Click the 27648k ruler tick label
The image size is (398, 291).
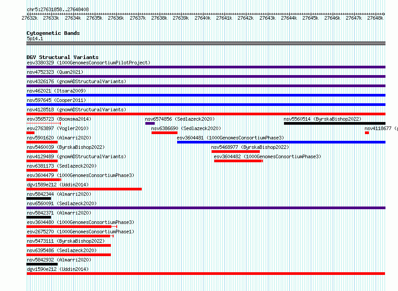pyautogui.click(x=375, y=18)
